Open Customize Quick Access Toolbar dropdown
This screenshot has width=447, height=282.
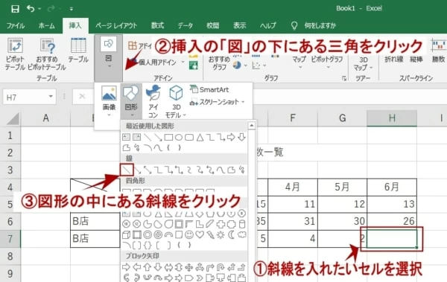click(72, 9)
